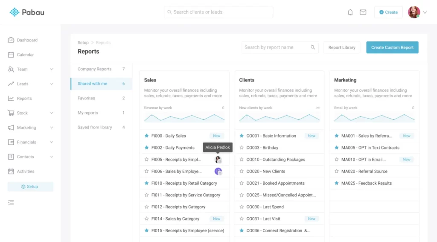Star the CO003 - Birthday report
This screenshot has width=437, height=242.
(242, 148)
